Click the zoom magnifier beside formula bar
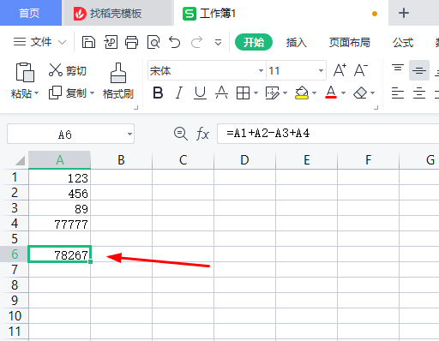Viewport: 439px width, 341px height. (181, 134)
